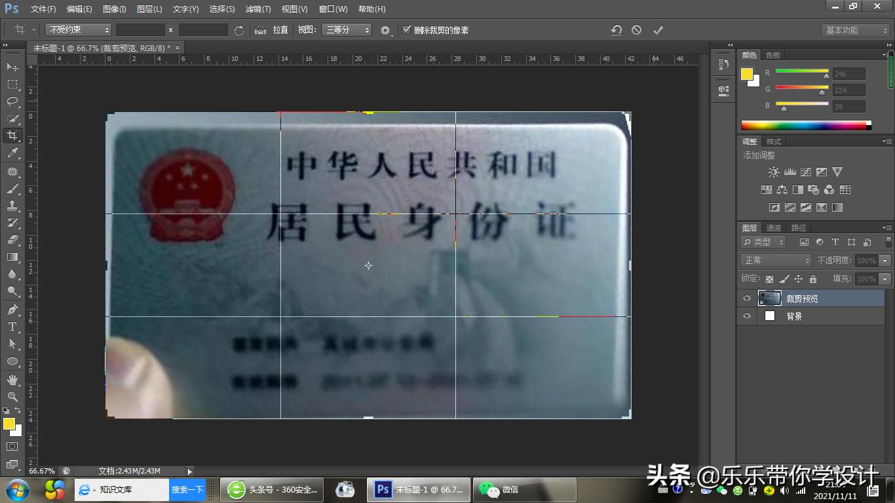
Task: Choose the Eyedropper tool
Action: [x=13, y=153]
